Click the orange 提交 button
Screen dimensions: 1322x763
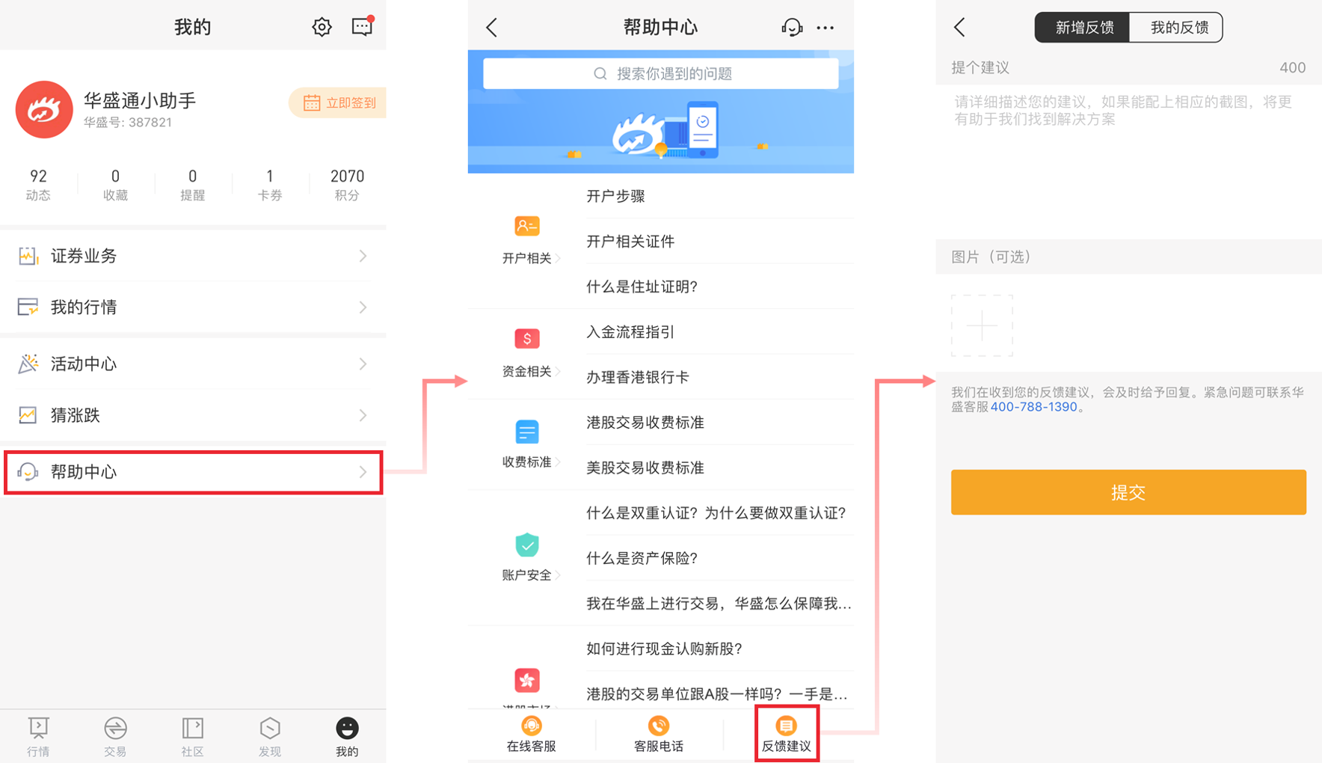pyautogui.click(x=1128, y=492)
